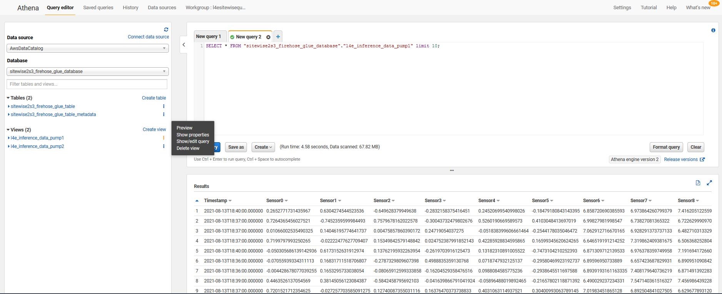Collapse the Tables section
Viewport: 722px width, 294px height.
(x=8, y=98)
